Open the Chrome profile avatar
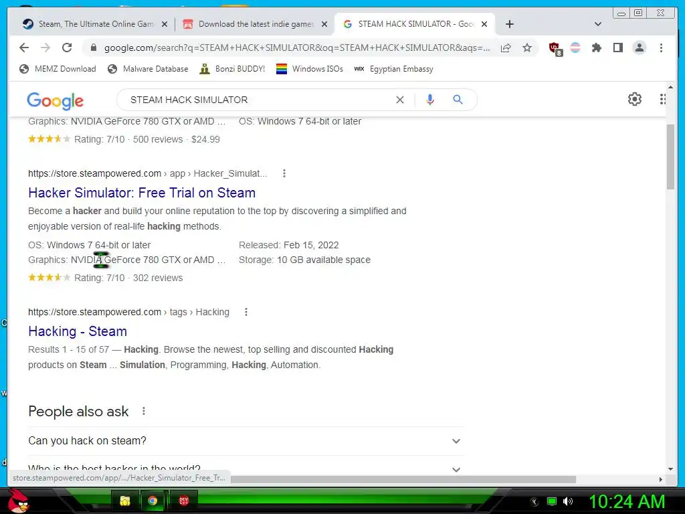The width and height of the screenshot is (685, 514). (639, 48)
